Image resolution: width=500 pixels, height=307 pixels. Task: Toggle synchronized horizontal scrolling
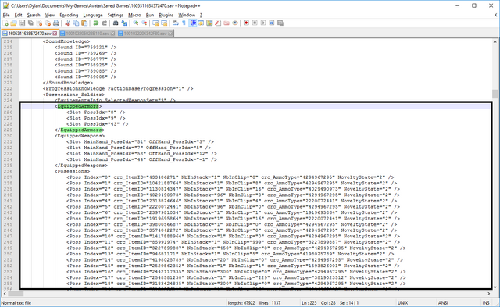(164, 23)
